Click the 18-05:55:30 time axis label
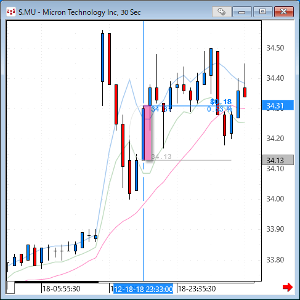Viewport: 300px width, 300px height. (61, 289)
